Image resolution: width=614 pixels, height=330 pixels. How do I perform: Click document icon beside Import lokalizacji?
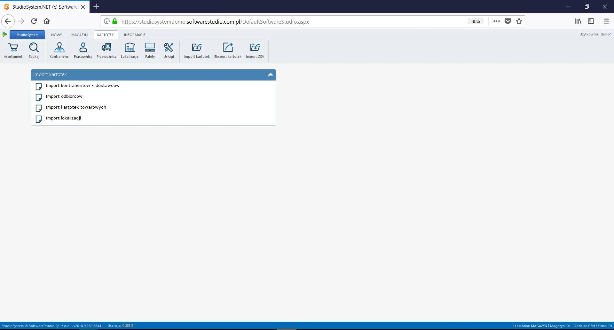[x=39, y=119]
